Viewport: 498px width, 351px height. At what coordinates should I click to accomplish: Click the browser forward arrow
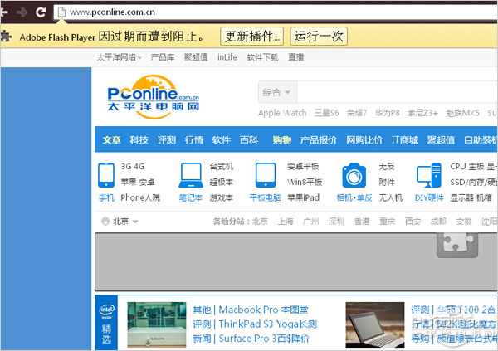(x=22, y=12)
